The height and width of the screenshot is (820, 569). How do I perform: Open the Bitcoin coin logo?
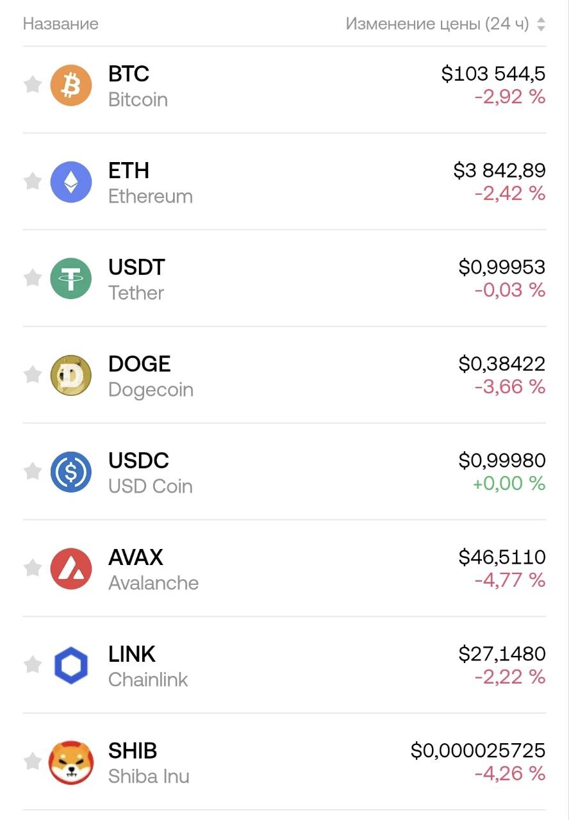pos(71,85)
